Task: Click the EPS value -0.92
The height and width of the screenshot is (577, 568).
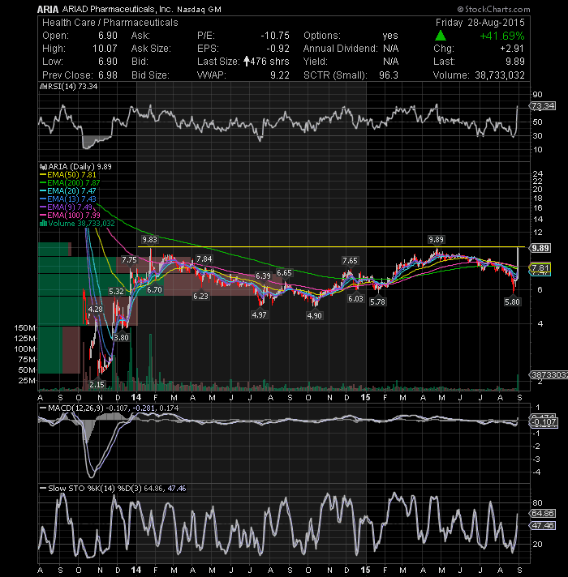Action: click(x=278, y=49)
